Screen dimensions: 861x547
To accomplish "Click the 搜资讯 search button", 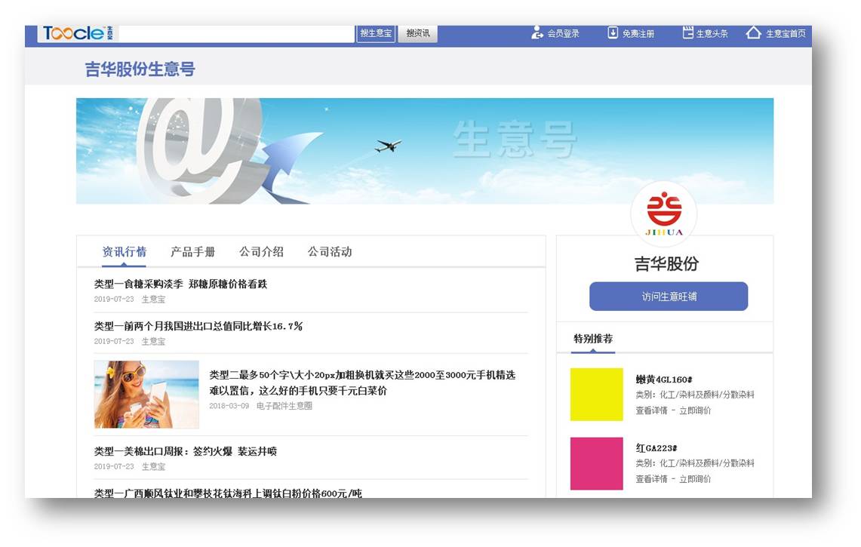I will (x=417, y=33).
